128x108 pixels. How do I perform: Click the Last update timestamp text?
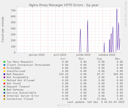coord(96,102)
